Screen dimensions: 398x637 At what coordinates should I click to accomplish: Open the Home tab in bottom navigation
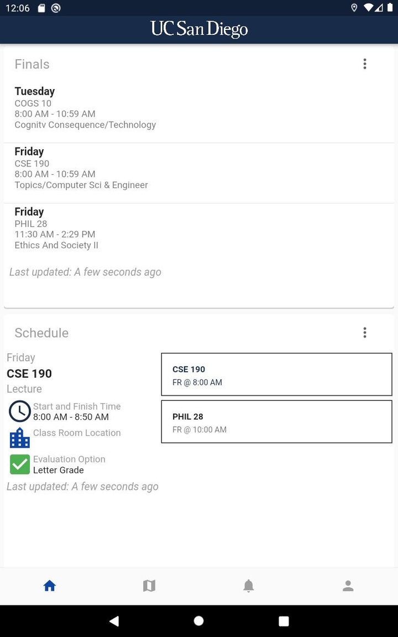[50, 586]
